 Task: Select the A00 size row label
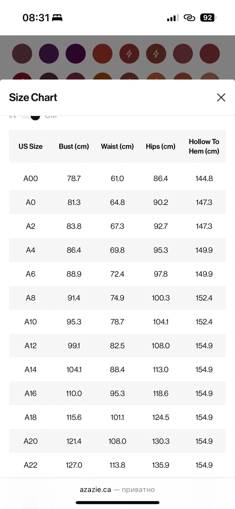coord(30,179)
